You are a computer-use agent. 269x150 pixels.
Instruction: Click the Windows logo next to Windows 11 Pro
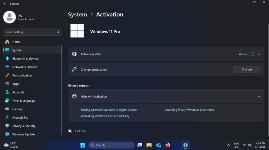77,31
